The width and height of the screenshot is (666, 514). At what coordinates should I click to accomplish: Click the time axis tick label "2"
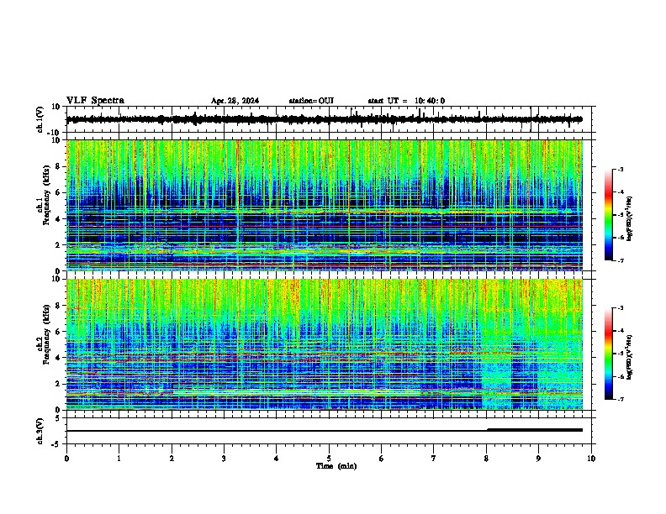(172, 459)
